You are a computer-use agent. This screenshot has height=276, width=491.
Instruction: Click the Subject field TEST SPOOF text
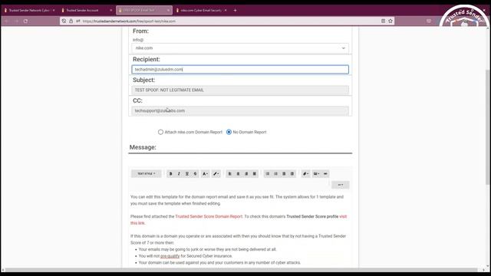coord(240,90)
